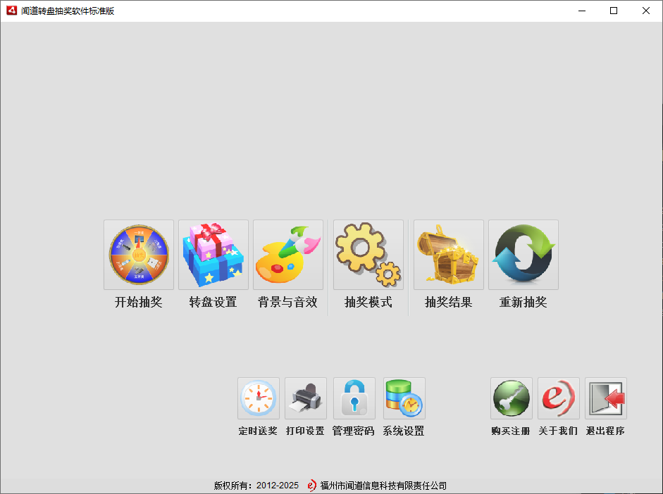
Task: Open 购买注册 green globe icon
Action: (x=512, y=398)
